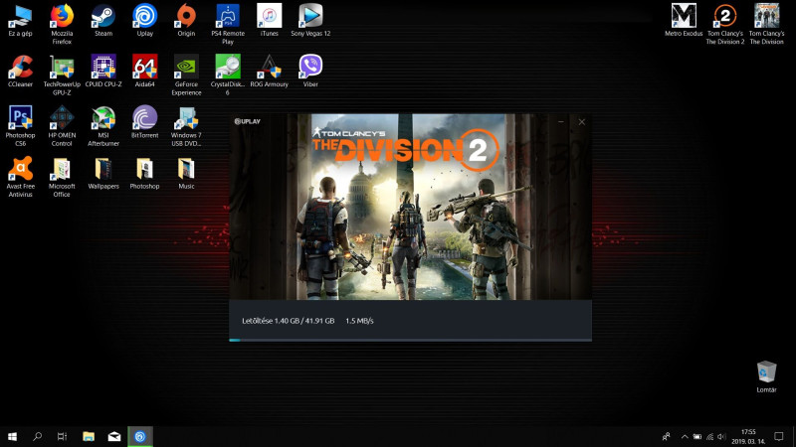
Task: Click the Uplay logo in launcher window
Action: (x=247, y=121)
